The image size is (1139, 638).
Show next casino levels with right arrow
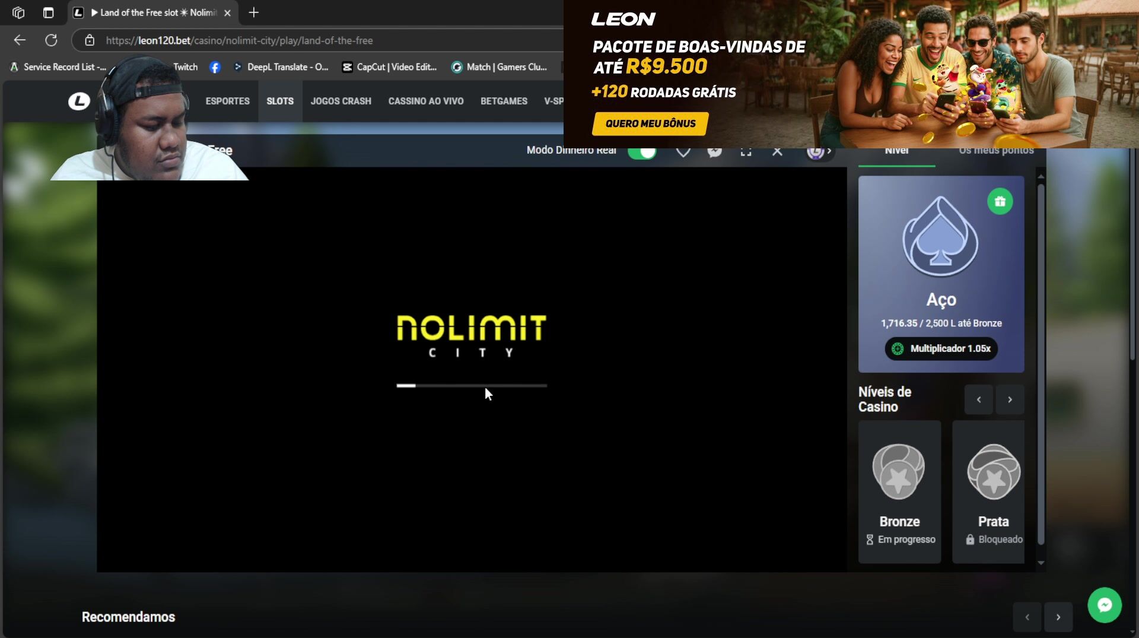coord(1010,399)
